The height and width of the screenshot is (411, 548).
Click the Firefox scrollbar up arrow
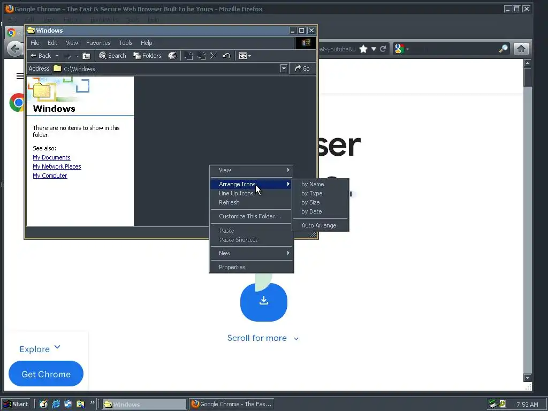pos(527,63)
